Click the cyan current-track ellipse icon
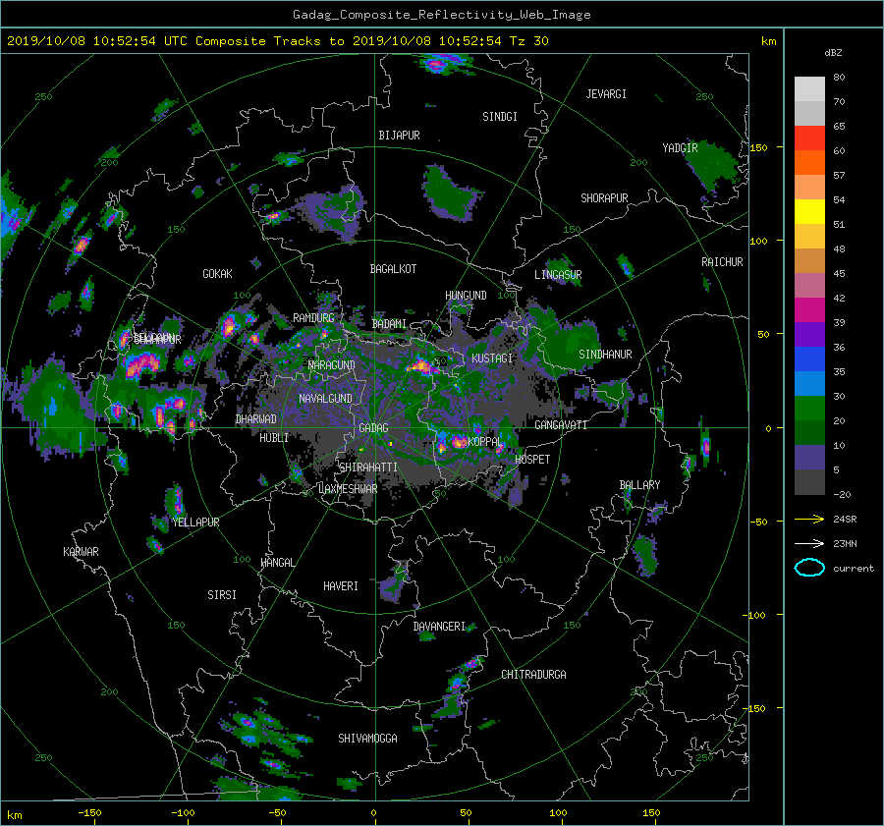 tap(809, 568)
